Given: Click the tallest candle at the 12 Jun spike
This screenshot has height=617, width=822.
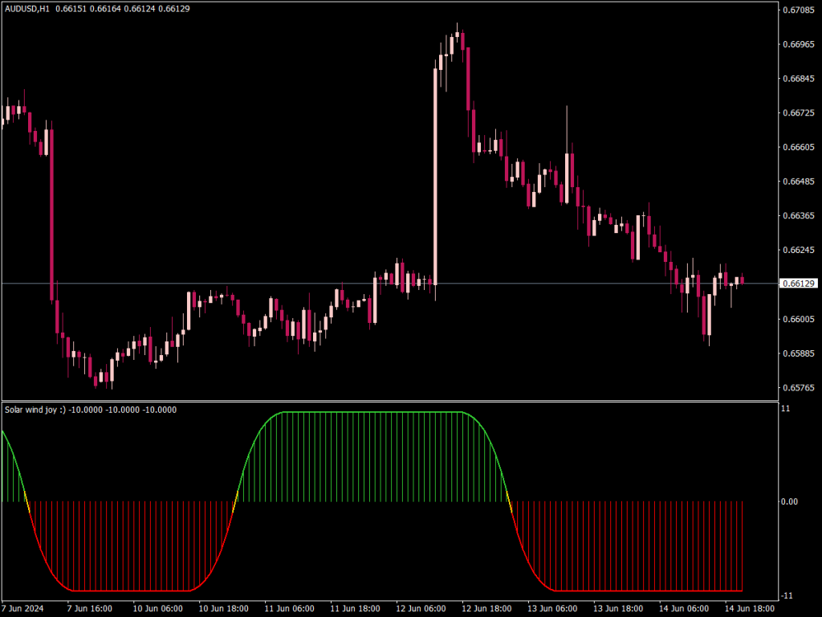Looking at the screenshot, I should point(436,161).
